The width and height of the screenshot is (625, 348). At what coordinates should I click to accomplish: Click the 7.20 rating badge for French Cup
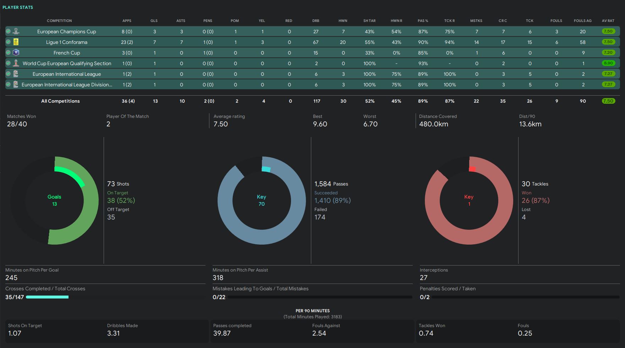(x=608, y=53)
